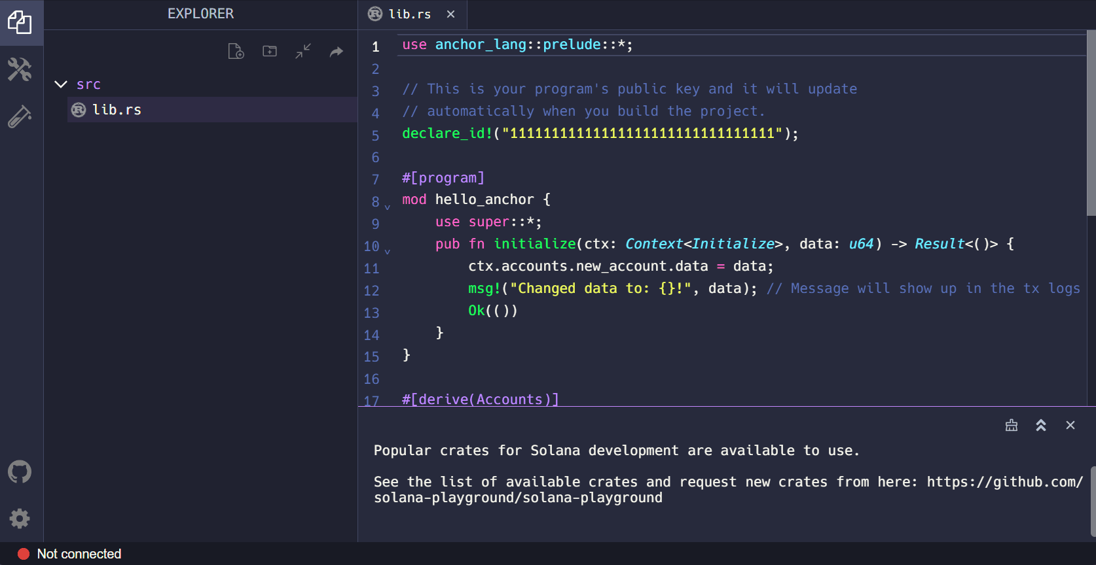Close the lib.rs tab
Viewport: 1096px width, 565px height.
(x=450, y=14)
